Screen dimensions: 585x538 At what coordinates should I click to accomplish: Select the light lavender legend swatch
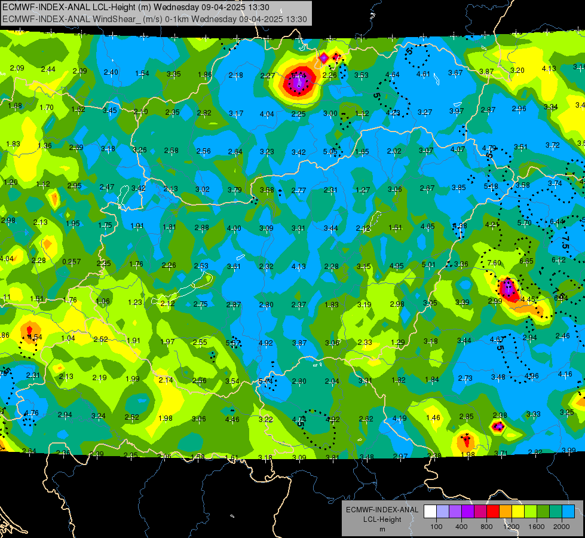(442, 512)
